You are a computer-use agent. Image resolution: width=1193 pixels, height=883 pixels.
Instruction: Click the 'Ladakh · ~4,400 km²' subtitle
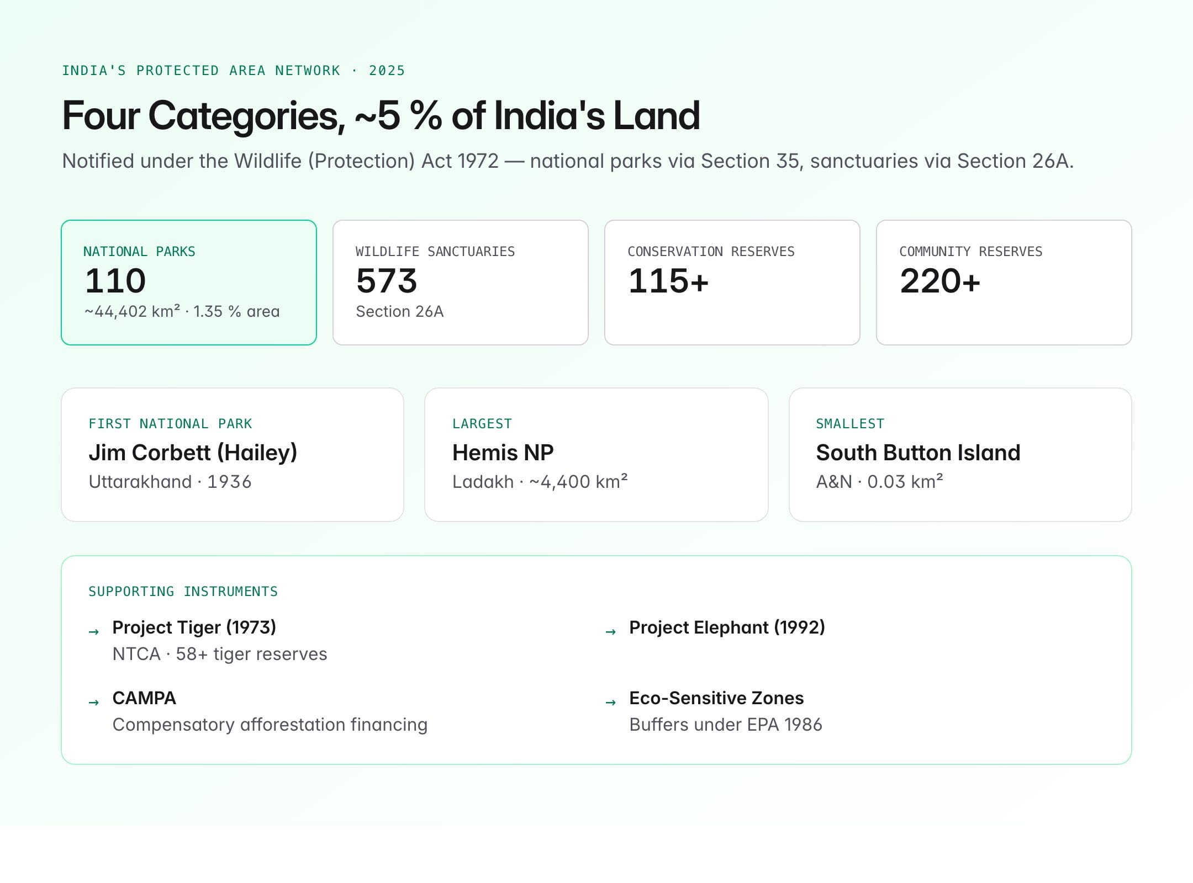coord(540,482)
